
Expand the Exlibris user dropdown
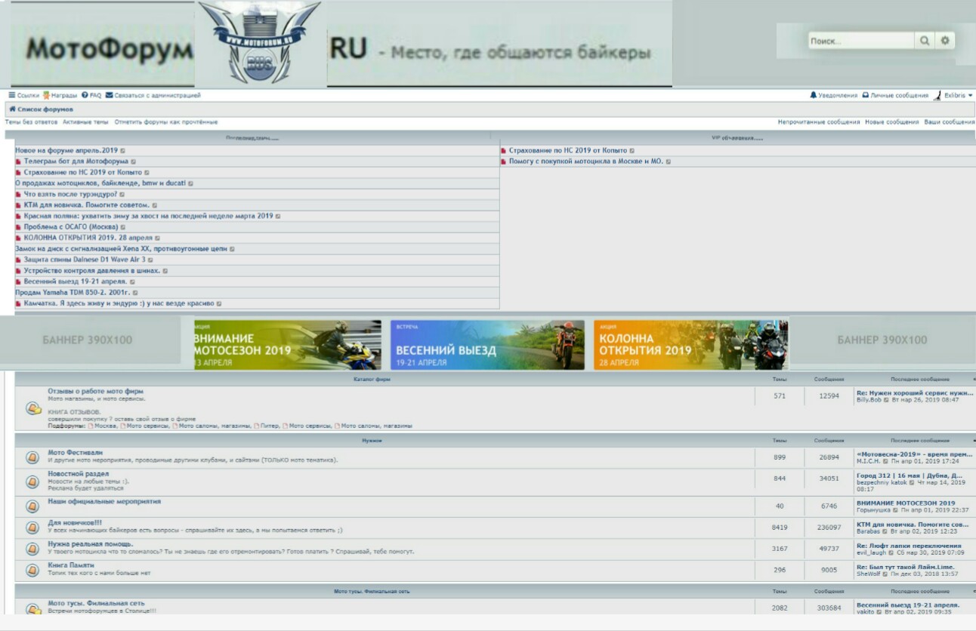point(970,96)
